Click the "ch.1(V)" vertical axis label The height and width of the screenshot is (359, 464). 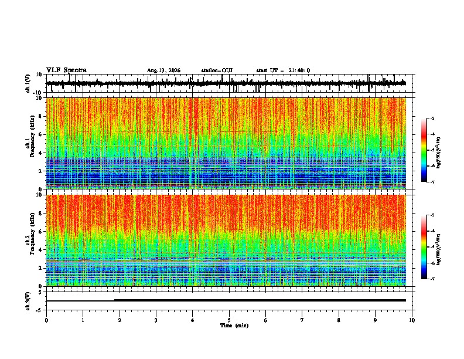[28, 83]
